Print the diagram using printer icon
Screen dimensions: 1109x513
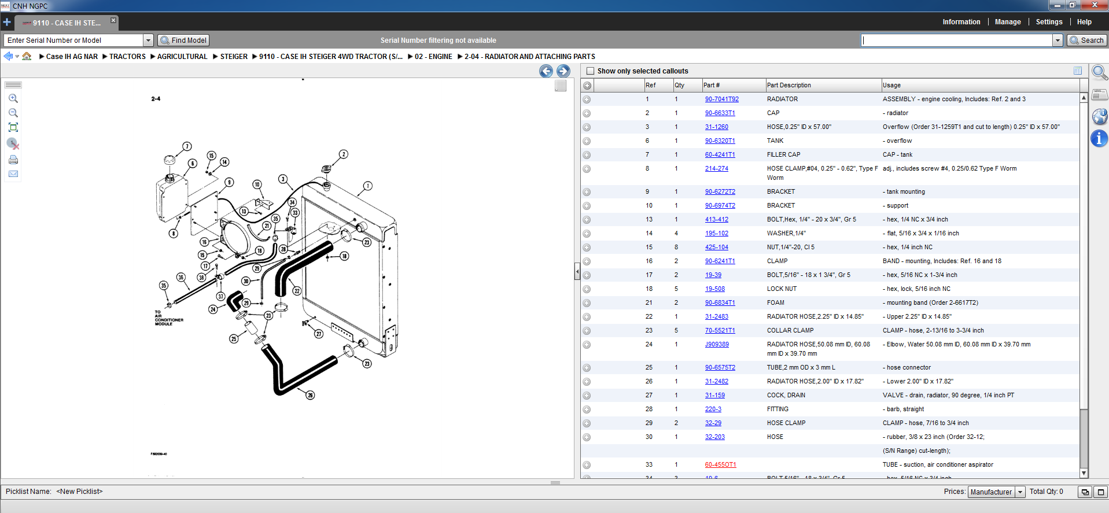[13, 160]
